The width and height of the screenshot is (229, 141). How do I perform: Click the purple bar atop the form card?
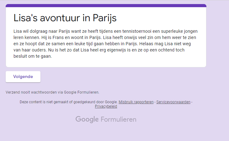tap(106, 6)
